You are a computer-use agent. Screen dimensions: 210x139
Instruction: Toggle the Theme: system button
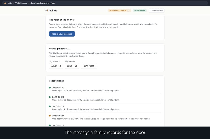click(157, 11)
